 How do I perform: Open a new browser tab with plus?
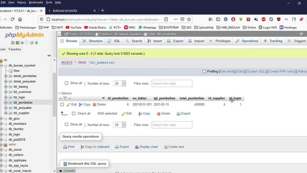103,11
